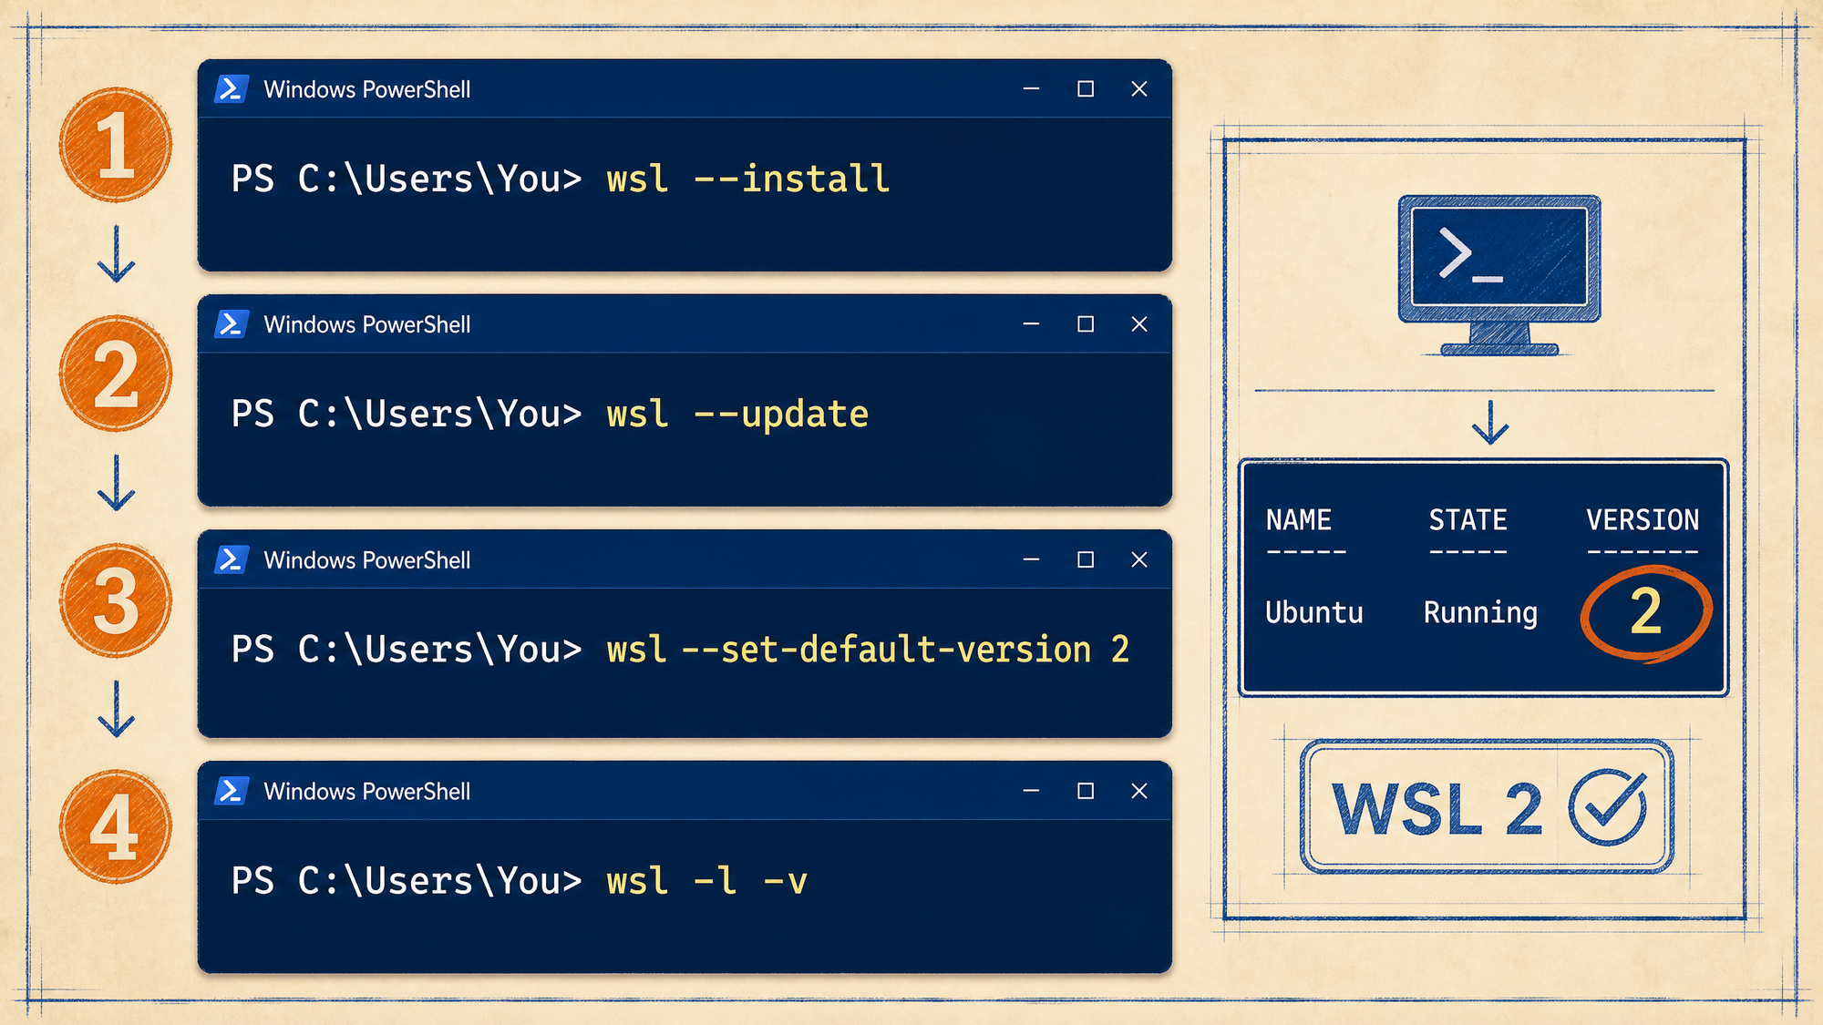The height and width of the screenshot is (1025, 1823).
Task: Click the VERSION column header
Action: (1643, 520)
